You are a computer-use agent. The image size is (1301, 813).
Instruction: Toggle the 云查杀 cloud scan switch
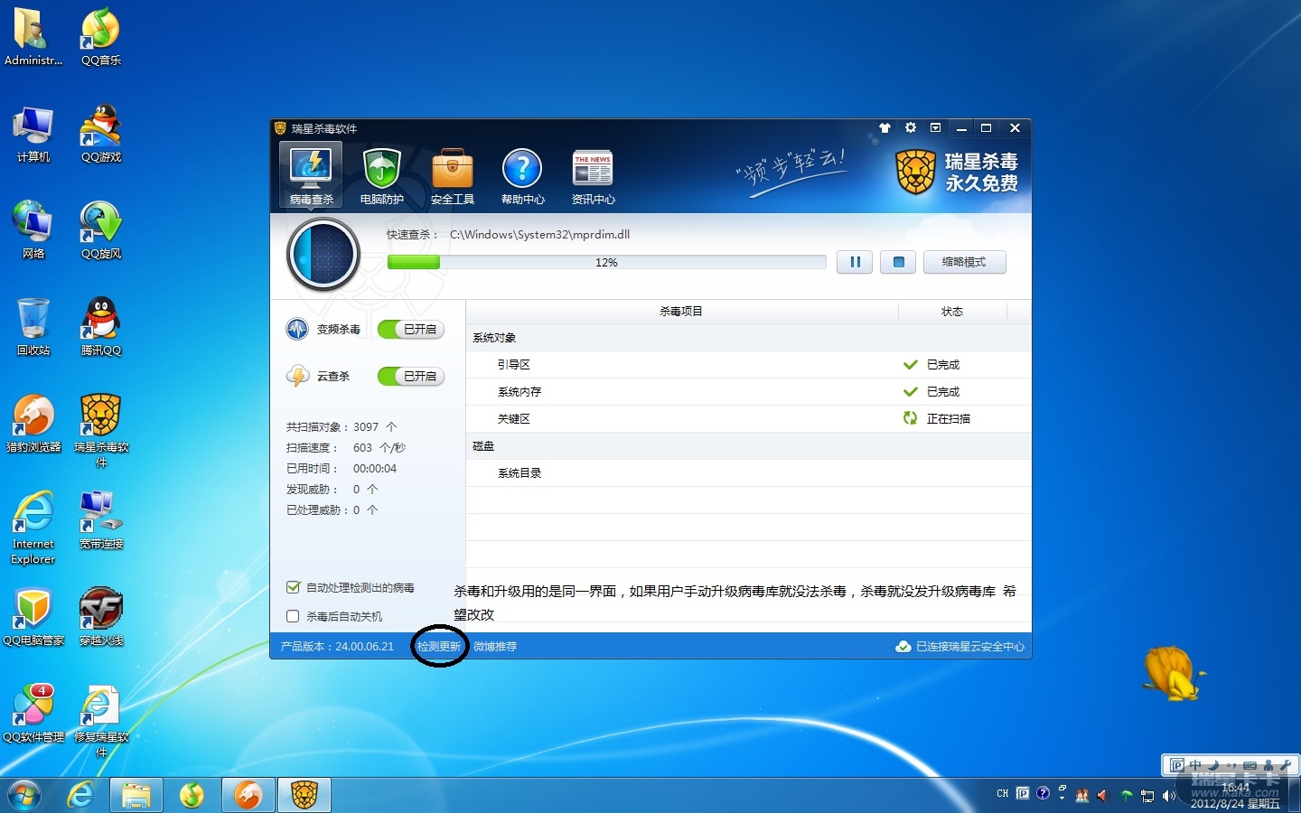click(411, 377)
